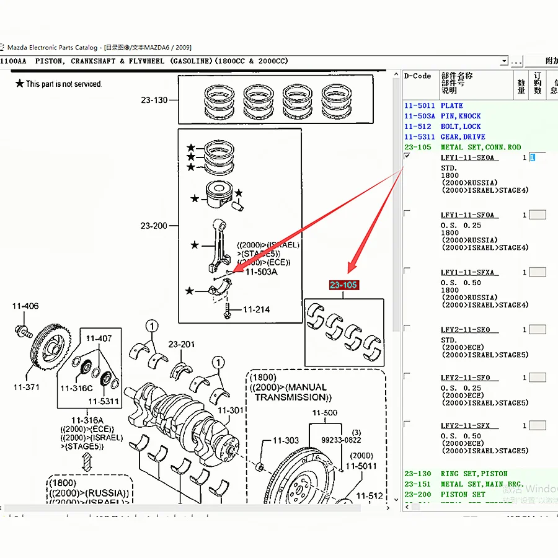
Task: Click the diagram horizontal scrollbar right arrow
Action: [x=388, y=508]
